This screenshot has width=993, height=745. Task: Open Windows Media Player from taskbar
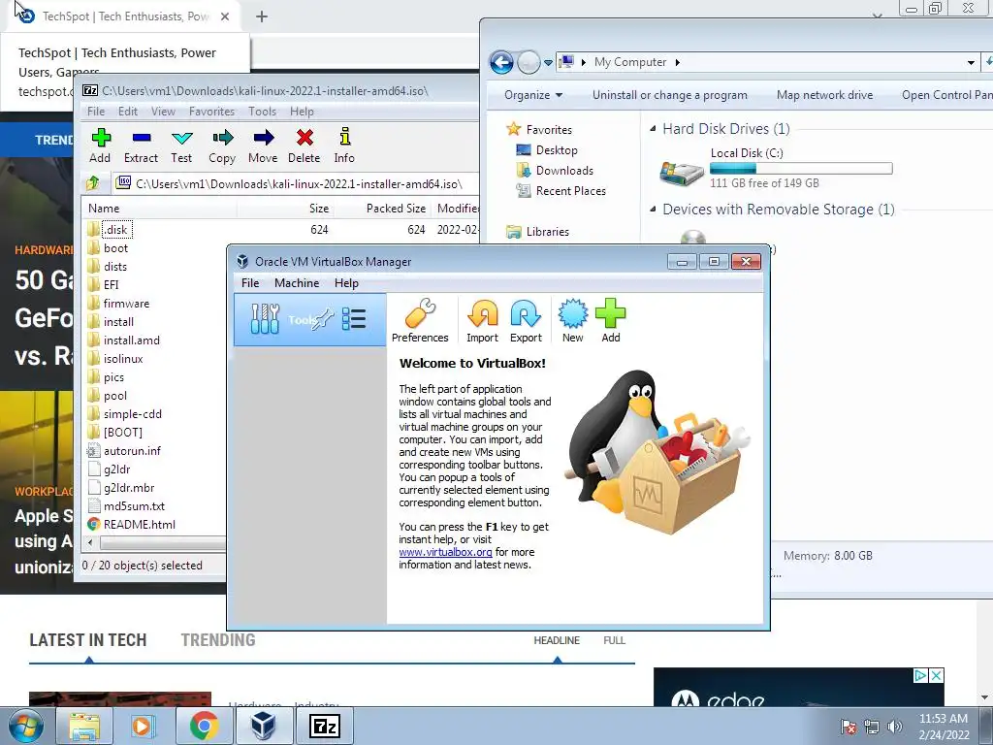click(142, 726)
